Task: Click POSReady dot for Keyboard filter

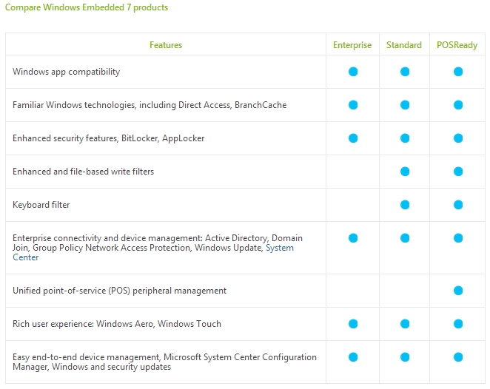Action: pyautogui.click(x=458, y=205)
